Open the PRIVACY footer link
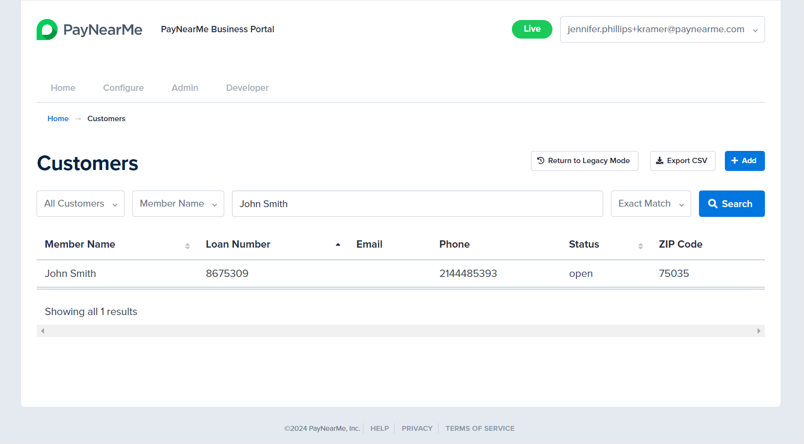 [417, 428]
